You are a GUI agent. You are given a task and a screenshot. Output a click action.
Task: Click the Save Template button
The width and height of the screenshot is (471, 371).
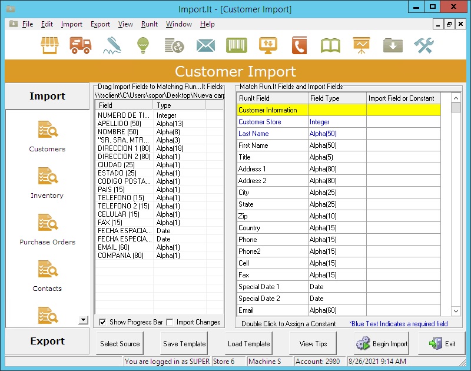pyautogui.click(x=184, y=344)
